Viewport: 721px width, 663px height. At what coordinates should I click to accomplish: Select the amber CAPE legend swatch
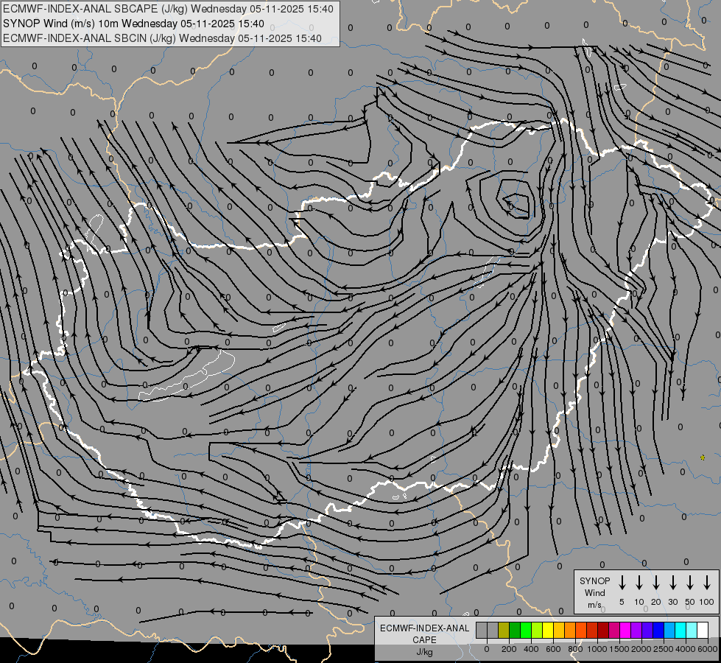coord(559,630)
